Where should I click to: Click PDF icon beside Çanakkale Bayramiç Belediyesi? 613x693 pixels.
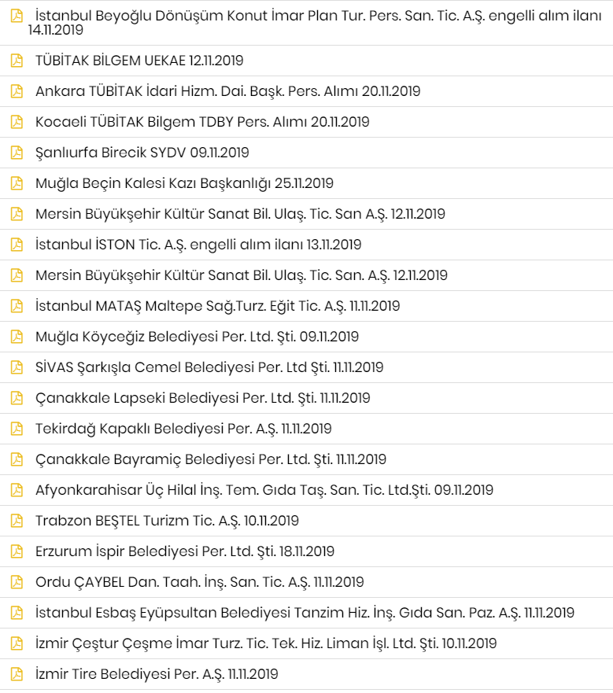pos(17,459)
